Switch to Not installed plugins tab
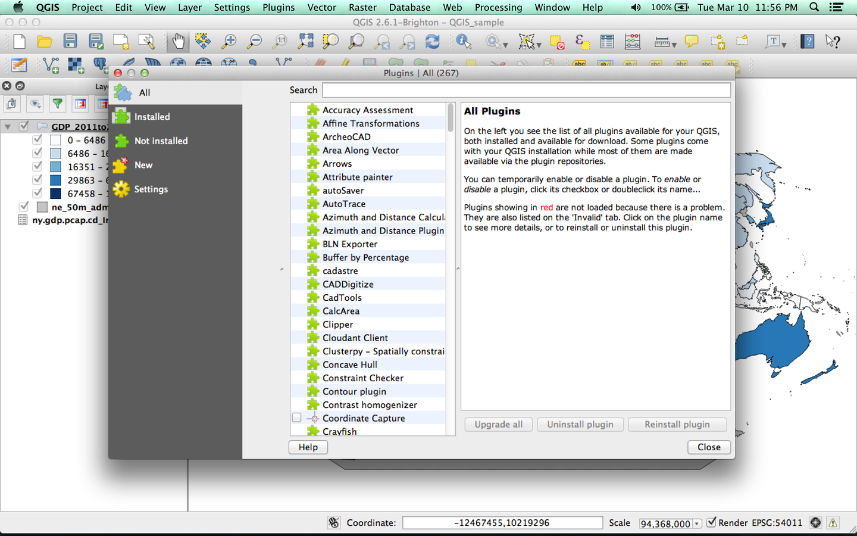Image resolution: width=857 pixels, height=536 pixels. point(176,141)
